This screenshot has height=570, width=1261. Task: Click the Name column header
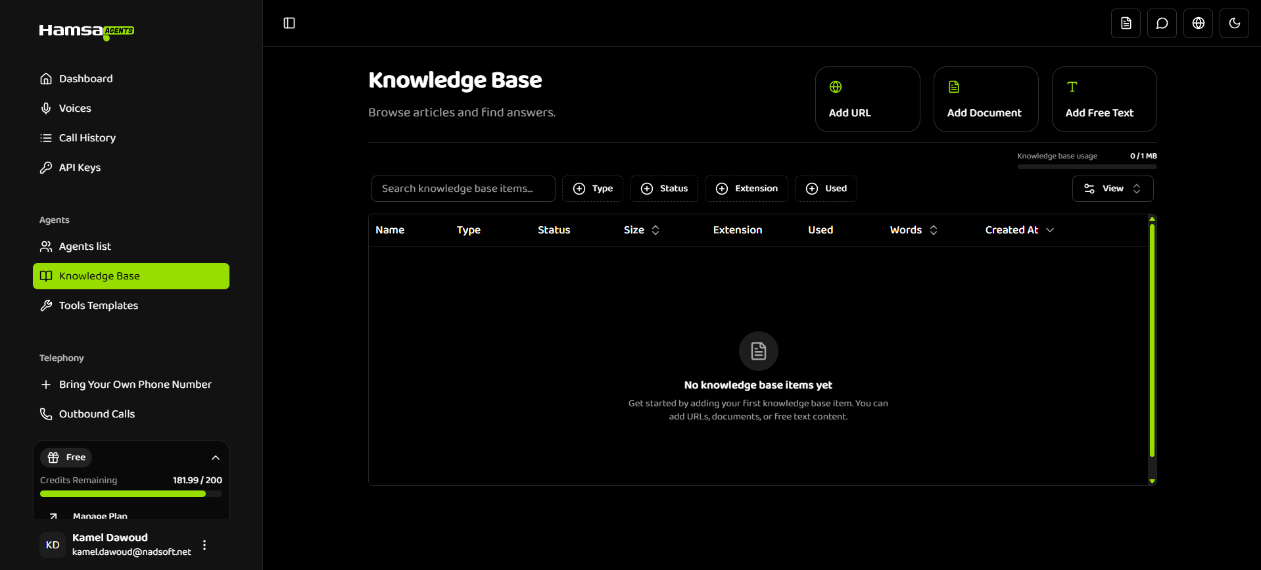tap(390, 230)
